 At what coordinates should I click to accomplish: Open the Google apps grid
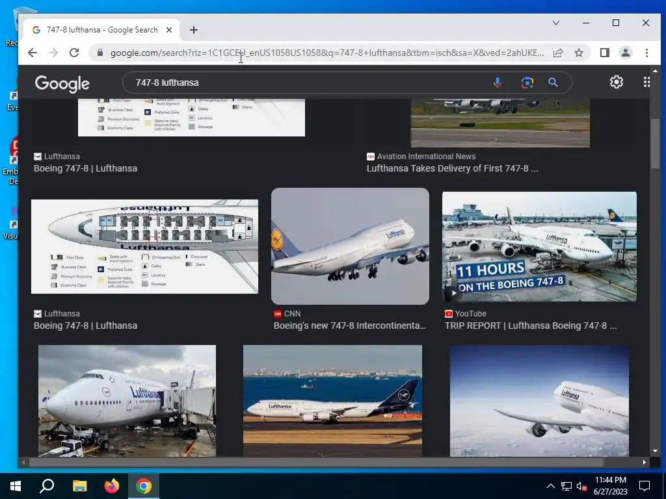(x=646, y=82)
